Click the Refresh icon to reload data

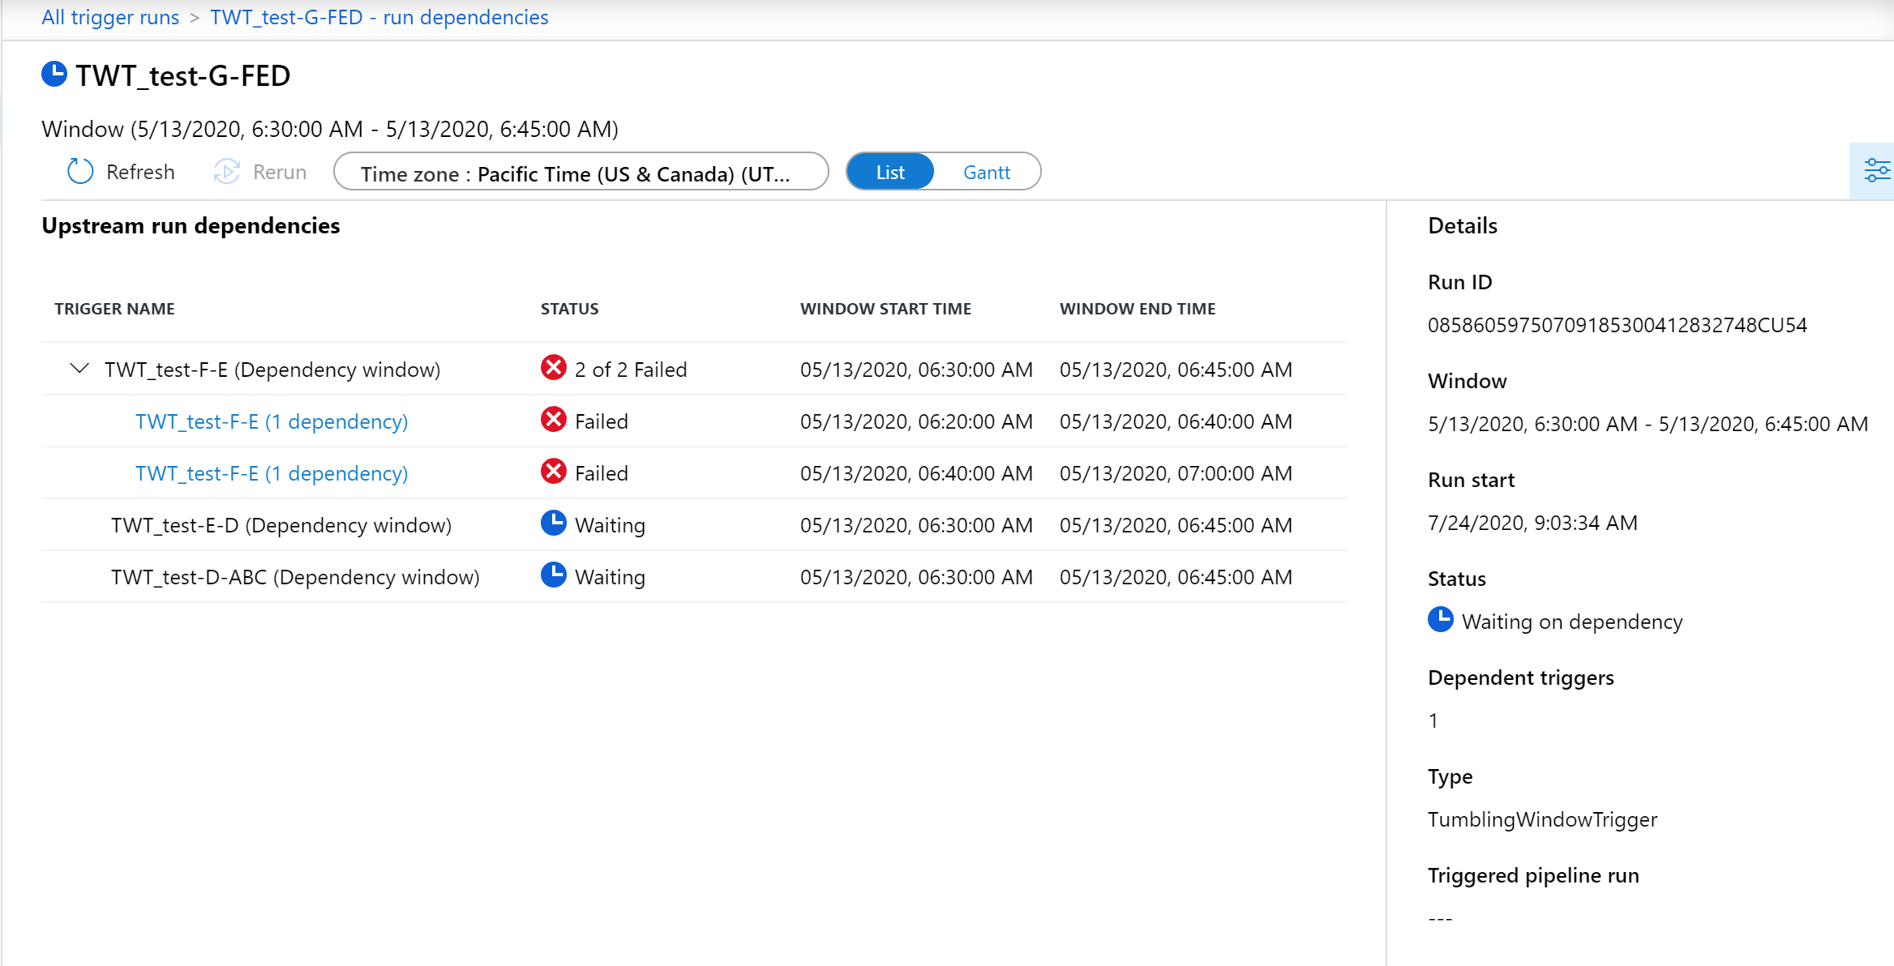point(81,171)
